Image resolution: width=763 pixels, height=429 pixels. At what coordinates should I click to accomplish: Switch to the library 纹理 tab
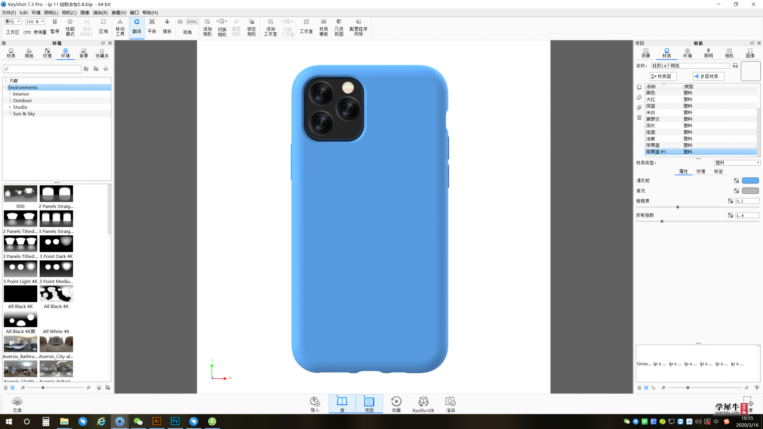[47, 53]
